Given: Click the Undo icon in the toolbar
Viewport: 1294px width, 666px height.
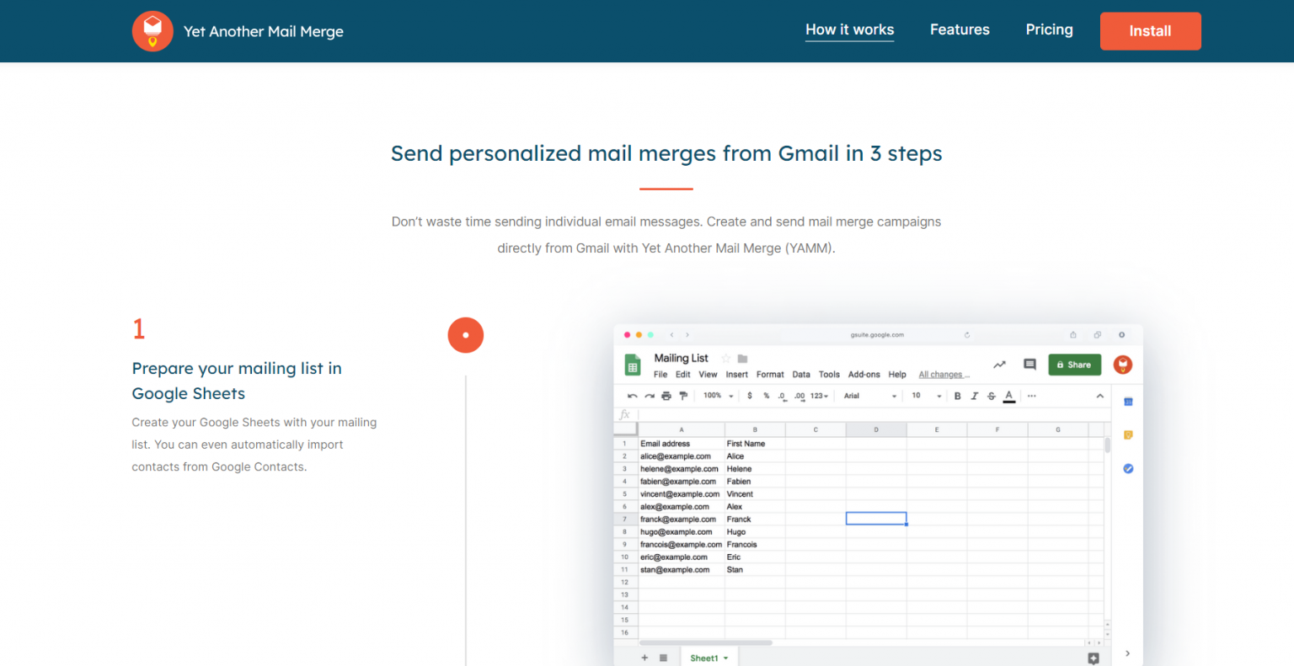Looking at the screenshot, I should pos(632,396).
